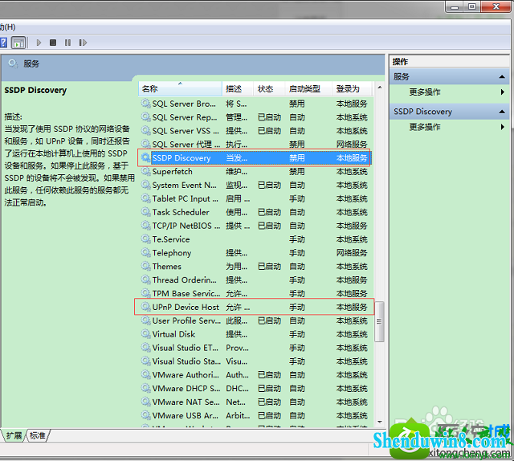
Task: Select the TCP/IP NetBIOS service name
Action: point(186,226)
